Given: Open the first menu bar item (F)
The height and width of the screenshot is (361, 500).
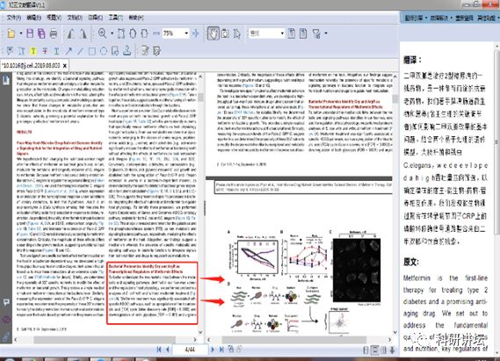Looking at the screenshot, I should coord(14,18).
